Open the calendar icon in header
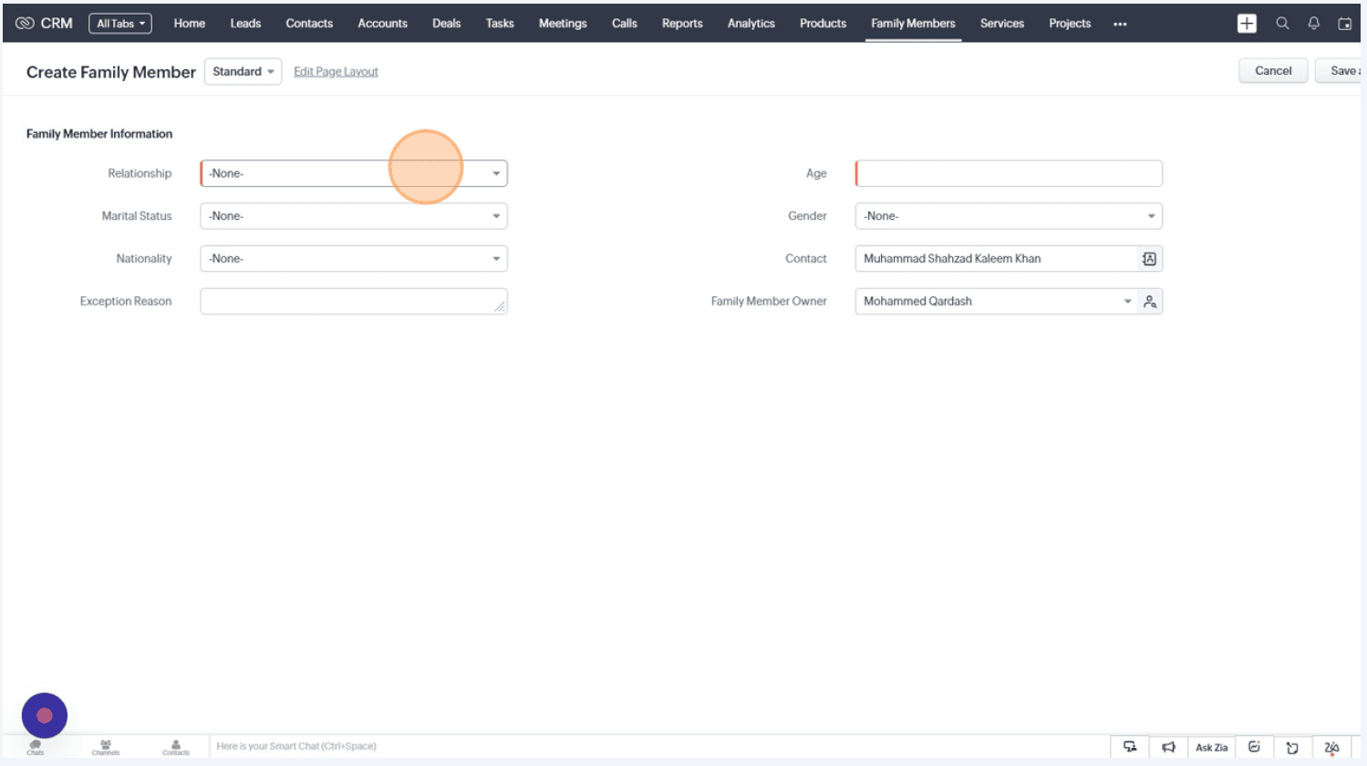 point(1344,24)
